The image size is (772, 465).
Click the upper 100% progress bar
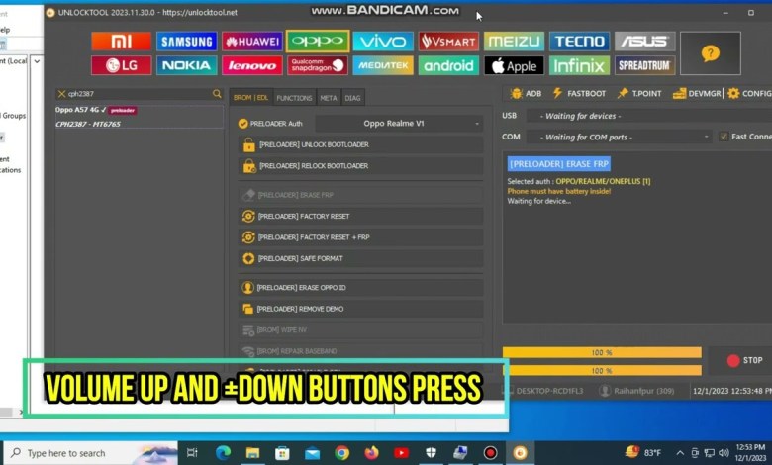pos(601,352)
